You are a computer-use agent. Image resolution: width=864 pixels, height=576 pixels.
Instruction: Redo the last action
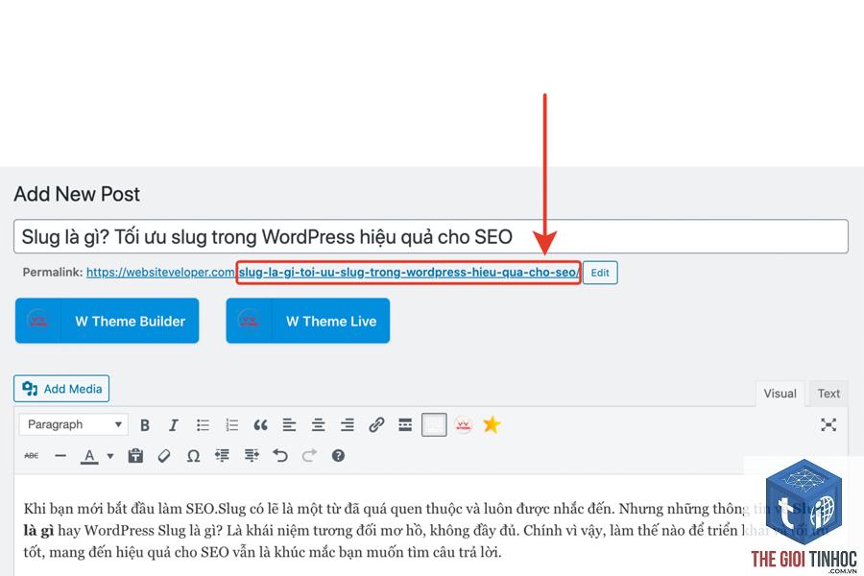coord(309,456)
